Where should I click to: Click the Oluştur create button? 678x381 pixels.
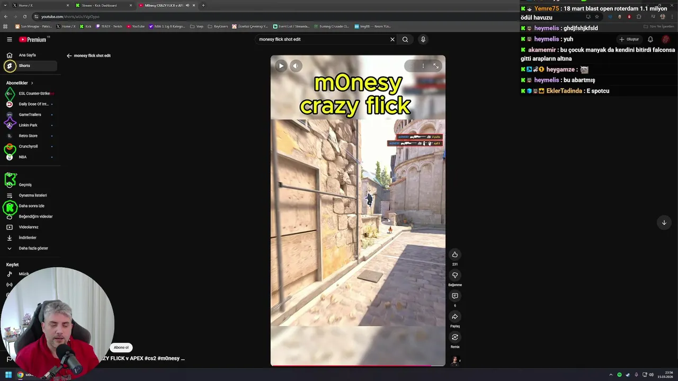click(x=629, y=39)
